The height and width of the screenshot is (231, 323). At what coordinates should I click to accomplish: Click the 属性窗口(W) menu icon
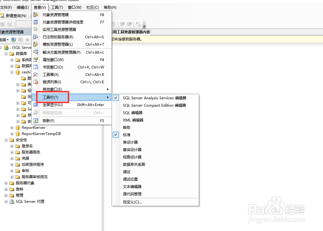[x=36, y=60]
